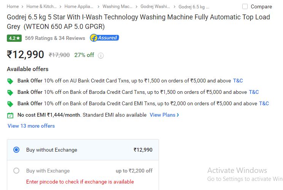Click Godrej Washing Machines breadcrumb

point(155,6)
